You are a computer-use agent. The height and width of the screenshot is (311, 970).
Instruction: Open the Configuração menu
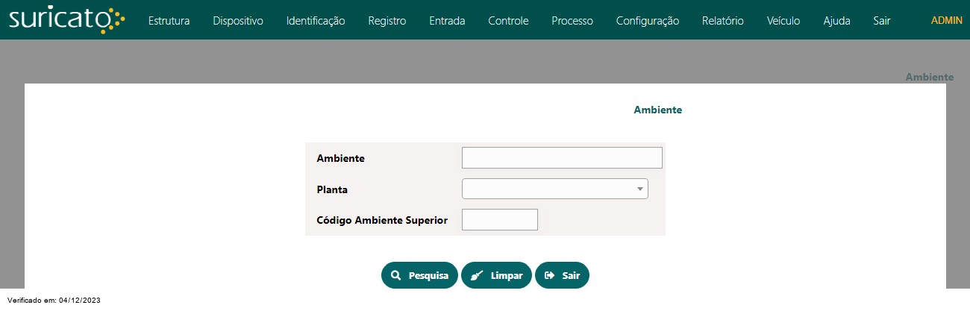click(x=648, y=21)
